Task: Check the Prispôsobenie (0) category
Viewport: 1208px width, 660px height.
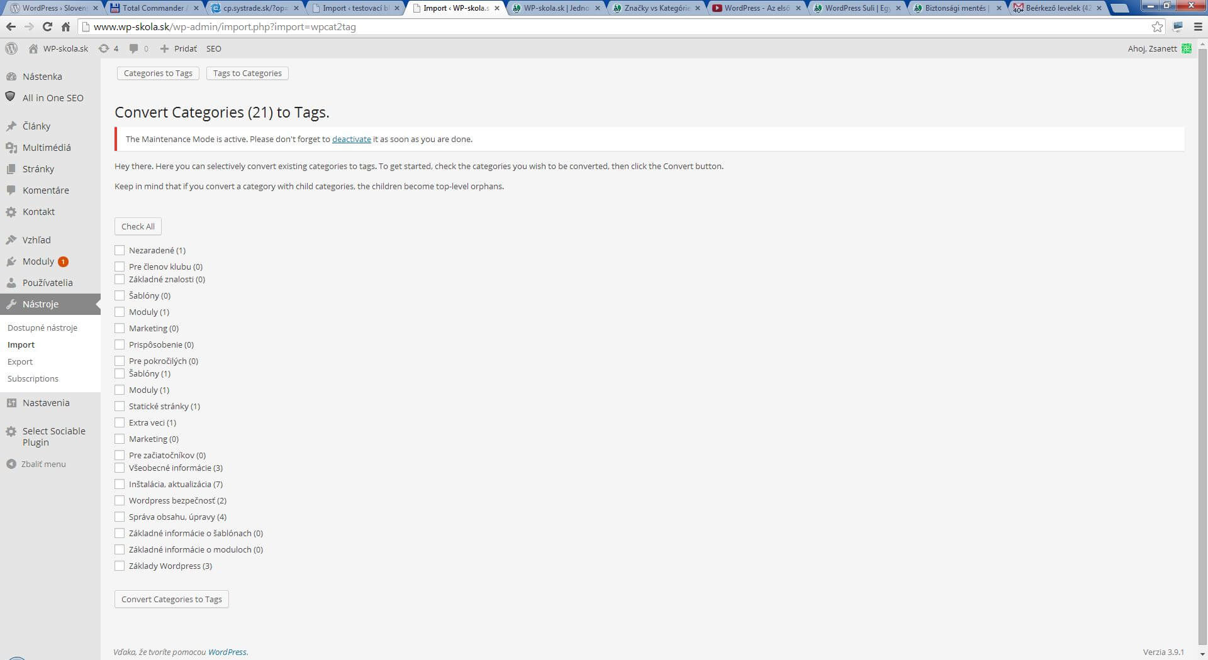Action: [x=120, y=344]
